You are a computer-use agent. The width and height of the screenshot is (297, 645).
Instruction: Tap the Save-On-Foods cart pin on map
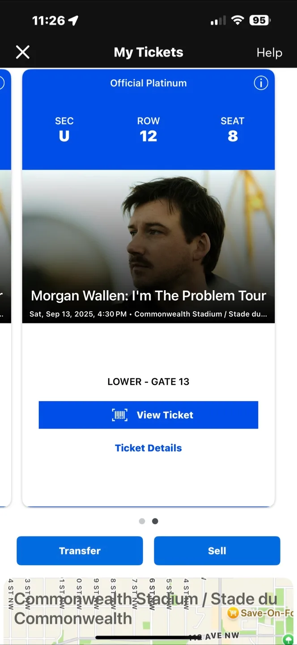pos(233,613)
